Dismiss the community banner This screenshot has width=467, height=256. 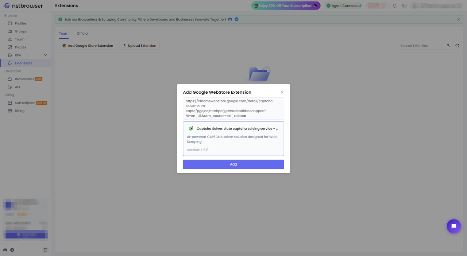click(459, 19)
